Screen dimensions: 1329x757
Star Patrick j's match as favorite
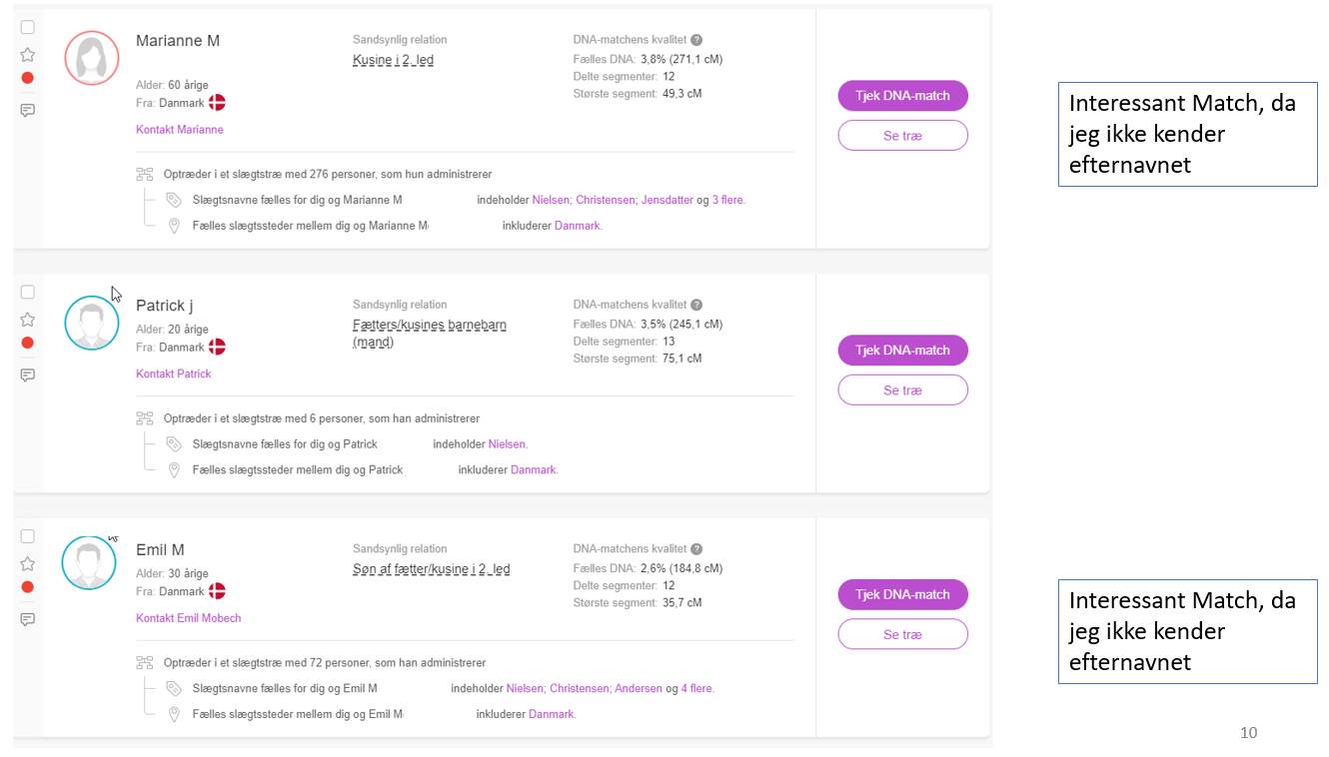28,320
